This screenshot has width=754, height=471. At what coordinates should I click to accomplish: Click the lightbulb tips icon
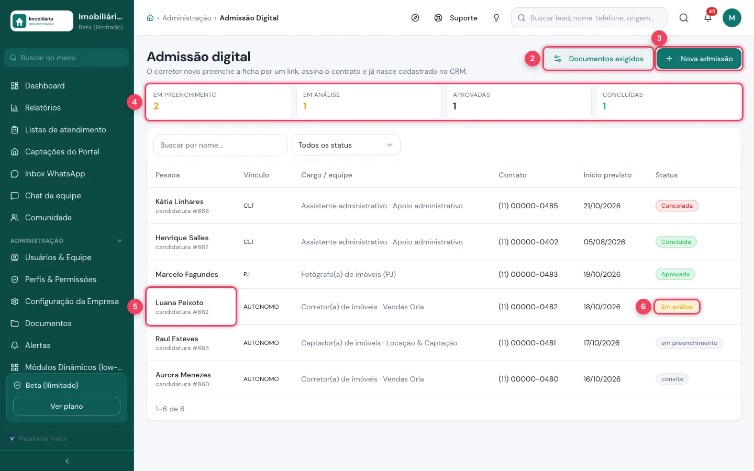click(496, 18)
